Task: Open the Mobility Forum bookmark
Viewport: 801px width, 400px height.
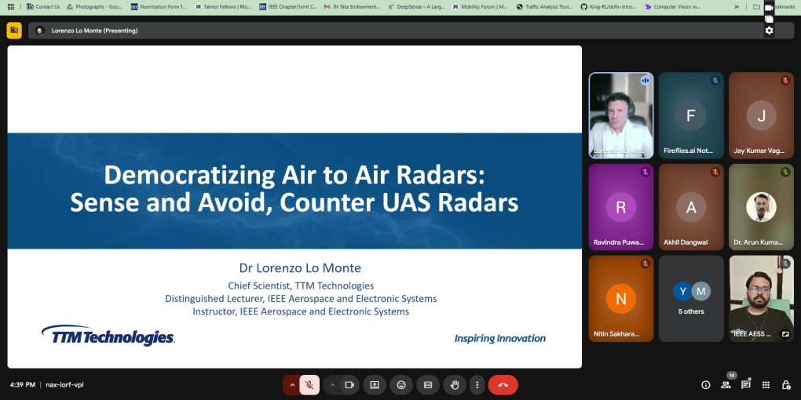Action: [x=480, y=6]
